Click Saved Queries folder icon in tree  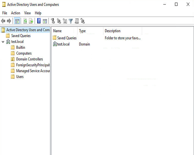8,36
